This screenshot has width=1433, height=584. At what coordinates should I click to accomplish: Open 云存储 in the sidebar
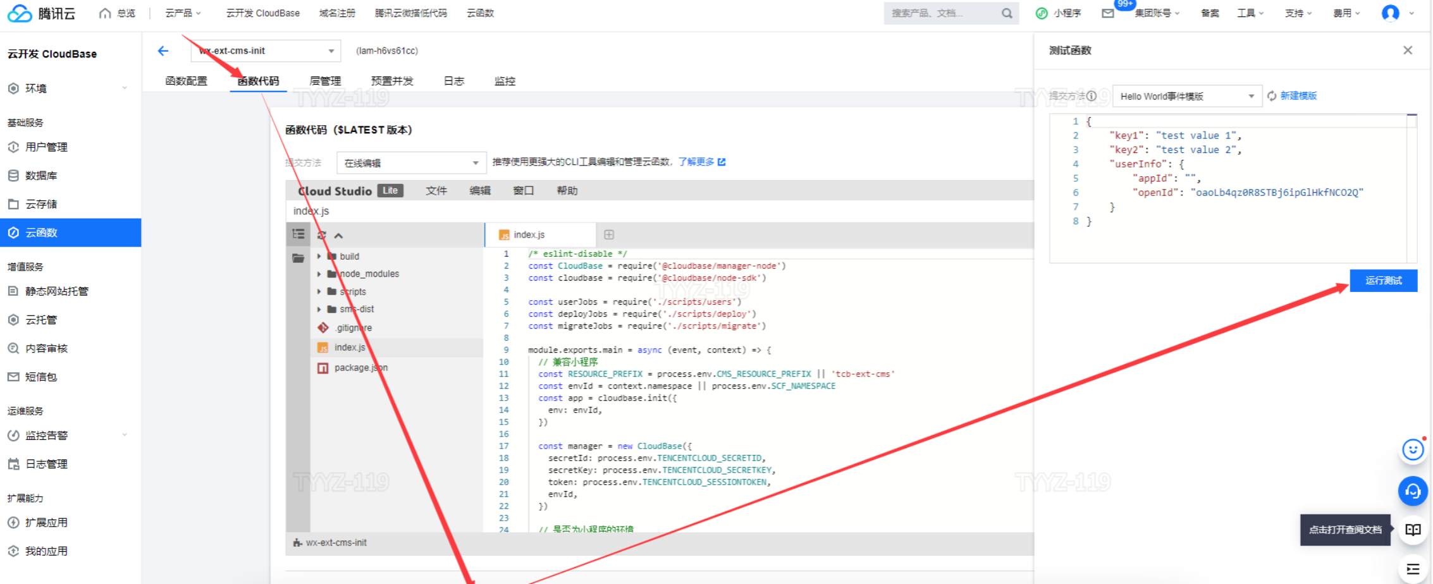(70, 204)
